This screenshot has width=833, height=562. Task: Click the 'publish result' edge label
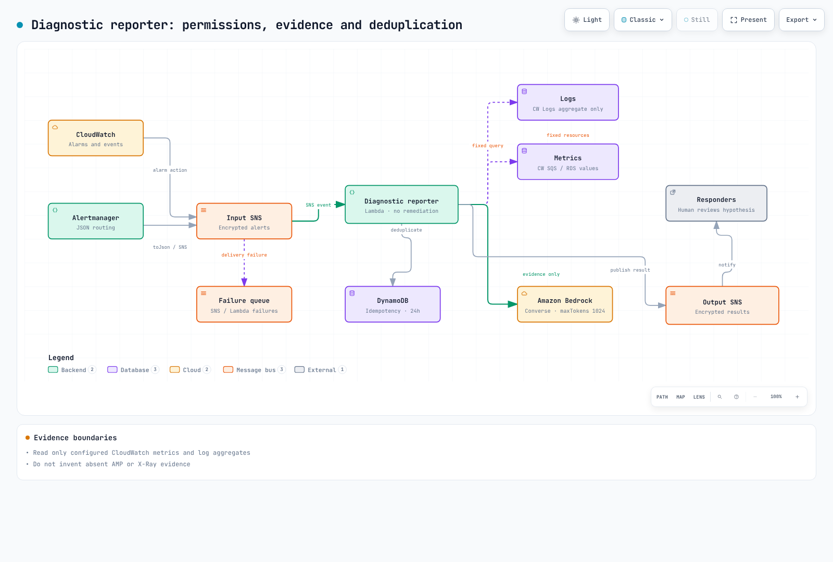[630, 270]
